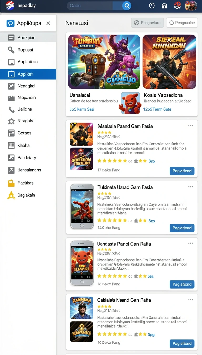Open the Uanaladai title
The width and height of the screenshot is (202, 355).
click(80, 95)
